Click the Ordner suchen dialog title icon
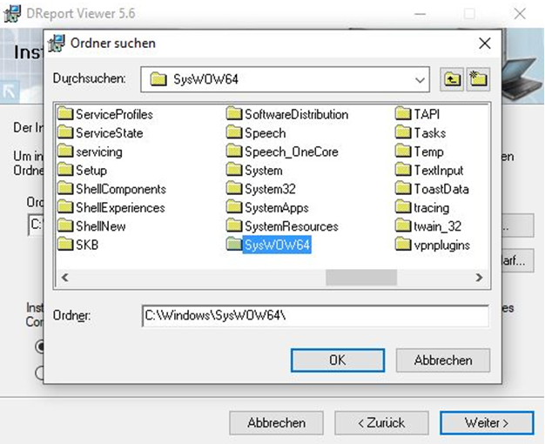The image size is (545, 444). (x=57, y=44)
